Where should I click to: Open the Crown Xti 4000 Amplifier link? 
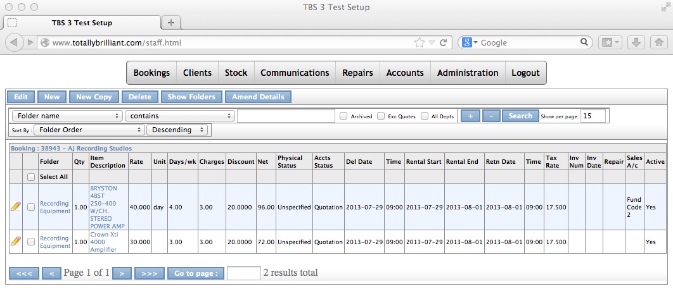tap(105, 242)
